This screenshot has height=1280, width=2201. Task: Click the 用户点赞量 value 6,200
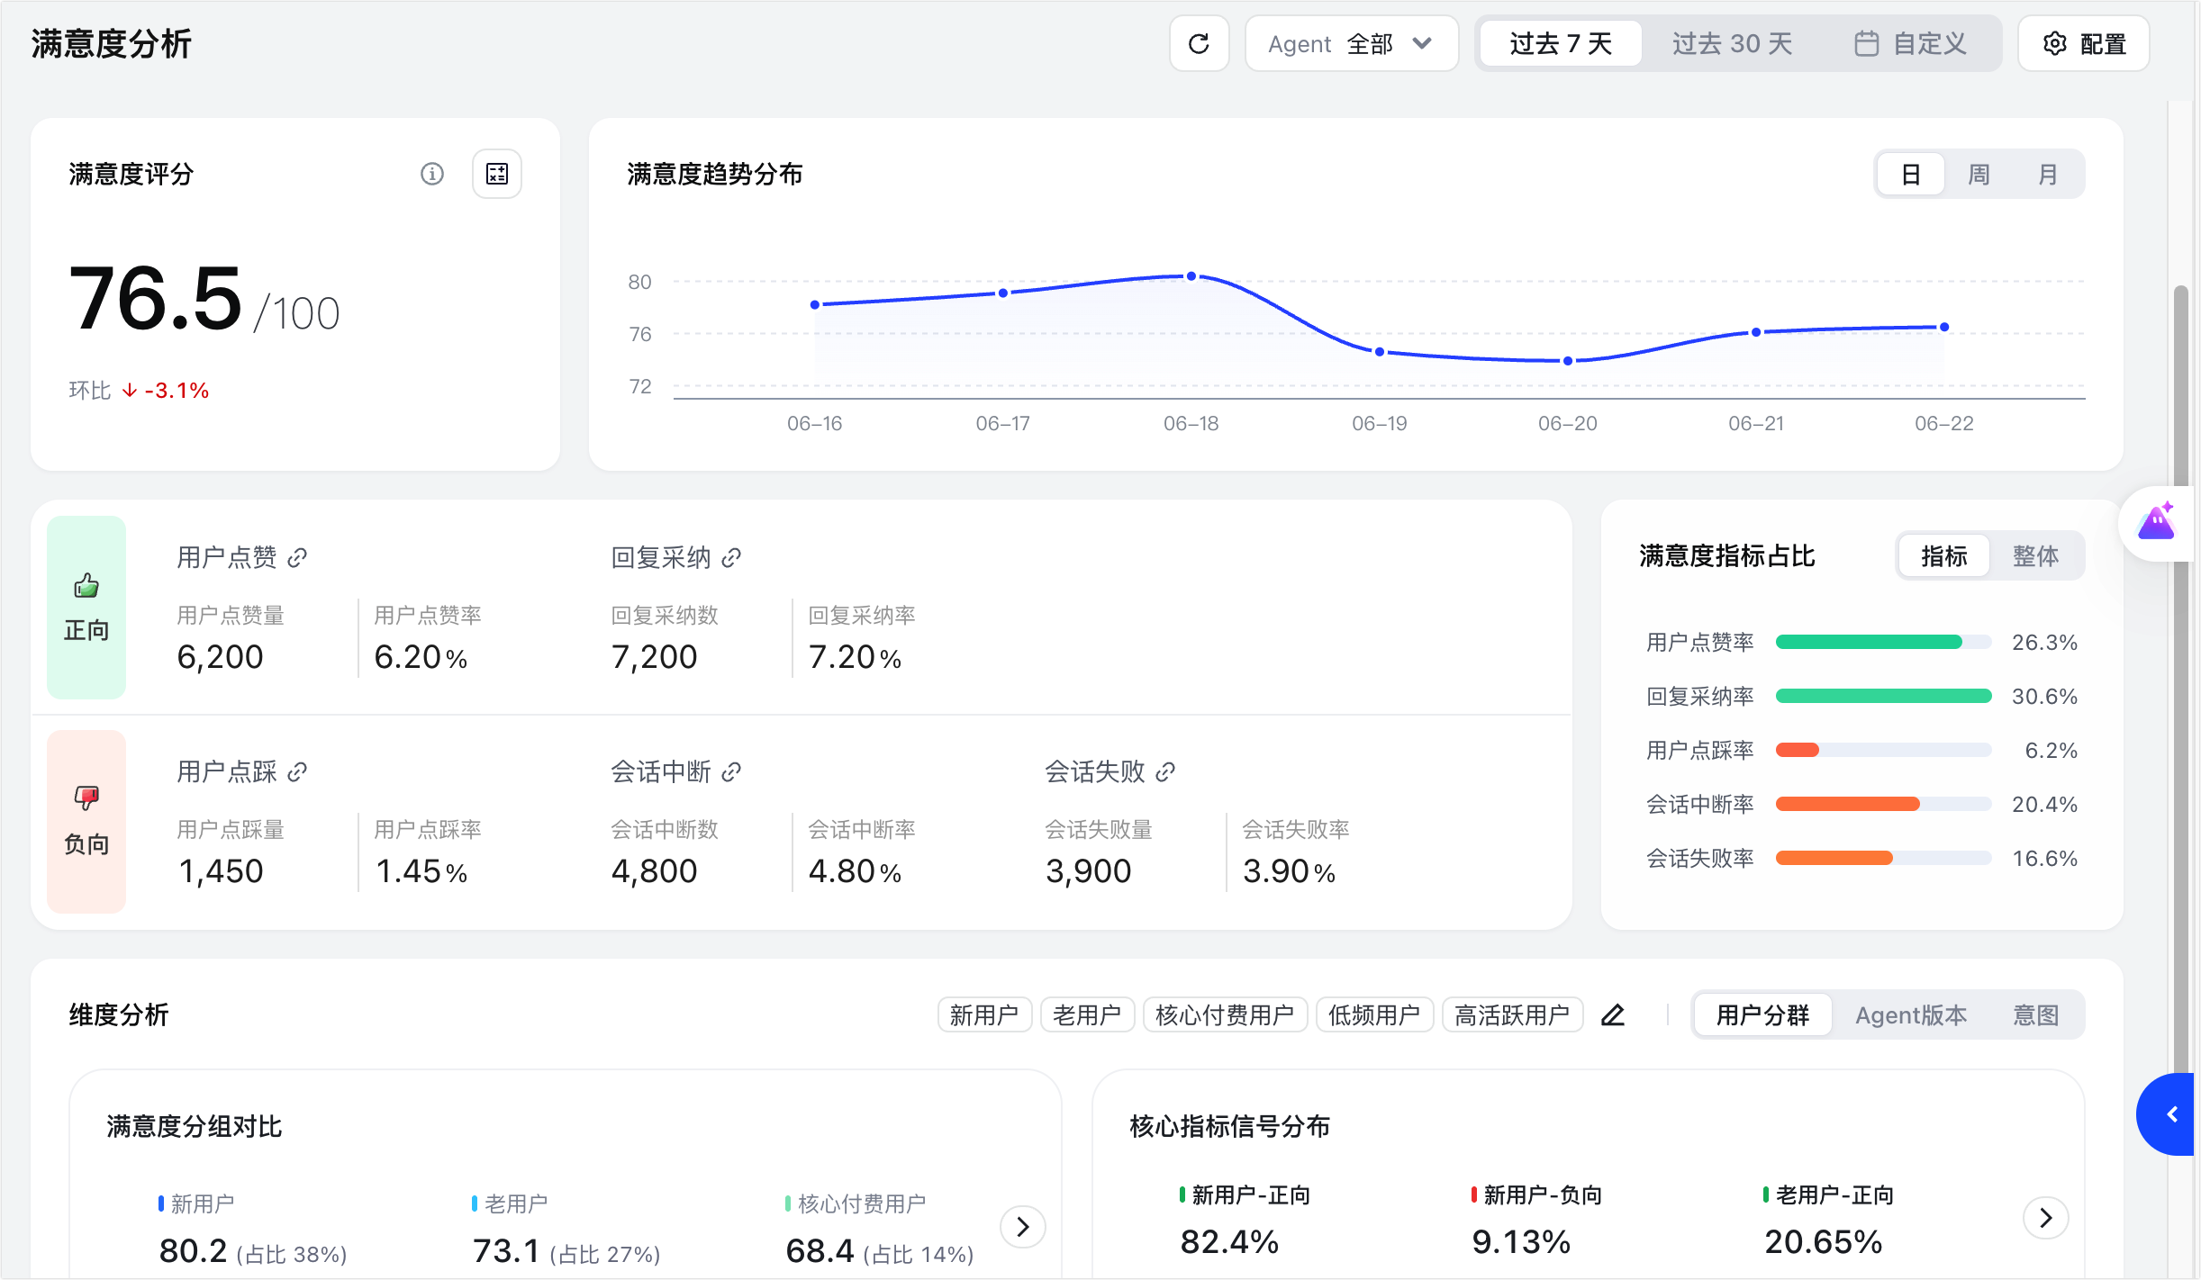pos(220,657)
